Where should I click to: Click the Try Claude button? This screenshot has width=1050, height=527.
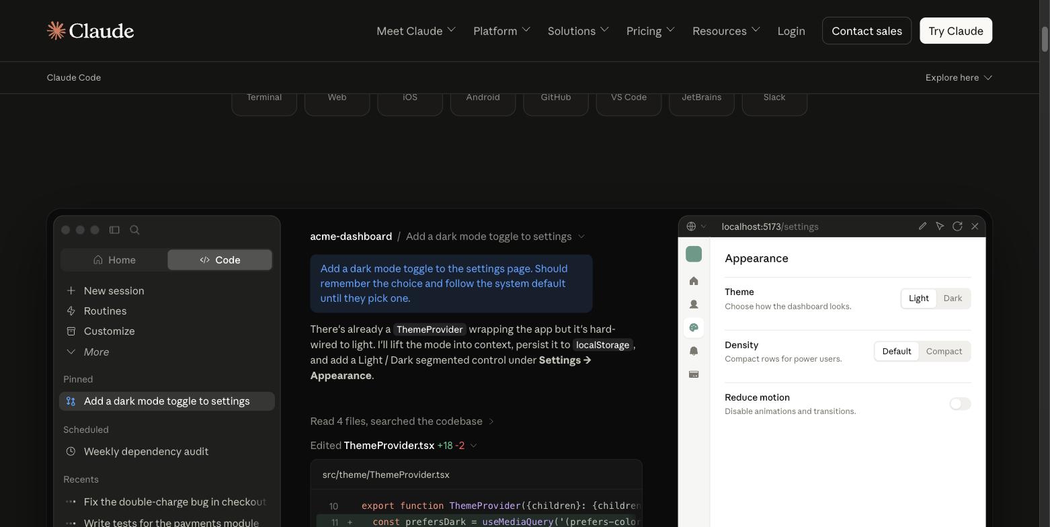[956, 31]
